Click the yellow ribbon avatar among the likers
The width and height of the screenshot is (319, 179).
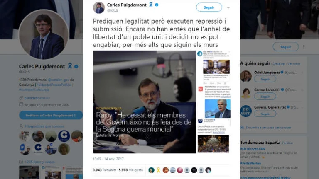(158, 170)
